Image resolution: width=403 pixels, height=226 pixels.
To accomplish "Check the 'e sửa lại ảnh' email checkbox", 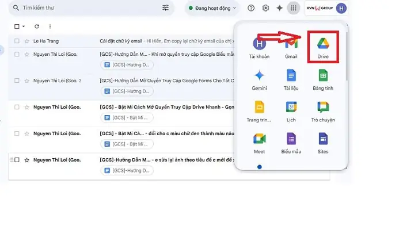I will coord(17,160).
